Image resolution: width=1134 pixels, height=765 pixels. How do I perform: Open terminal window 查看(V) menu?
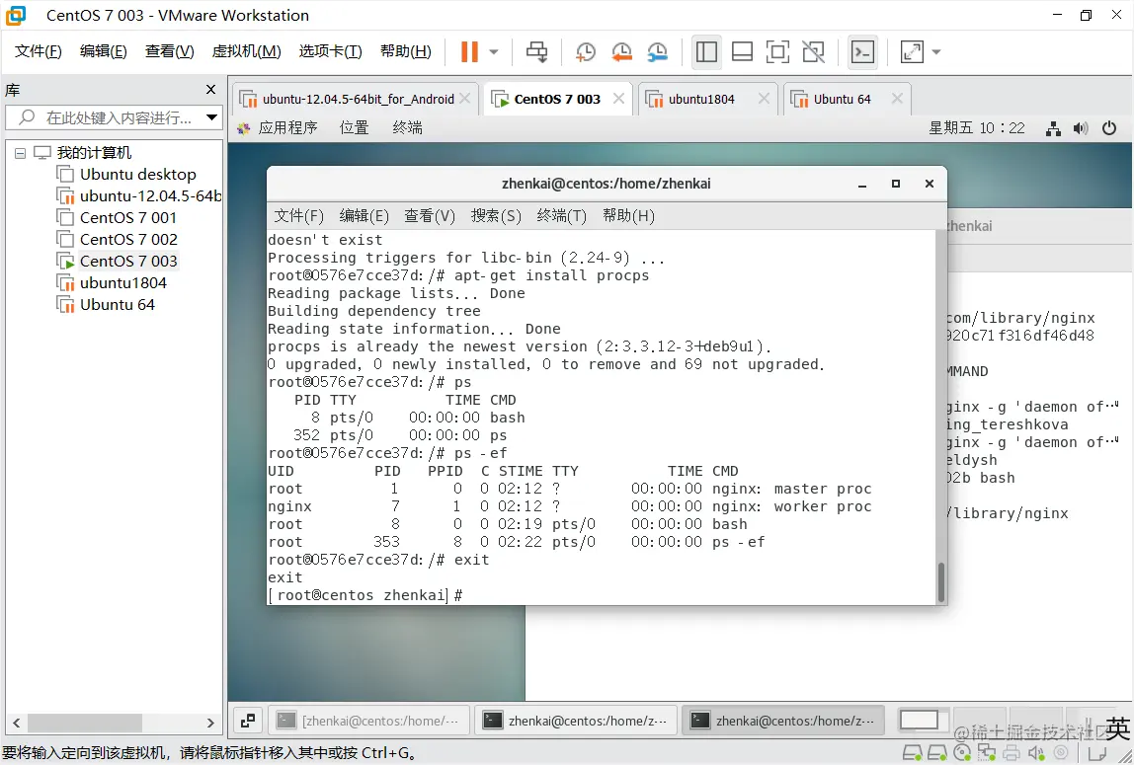click(429, 216)
